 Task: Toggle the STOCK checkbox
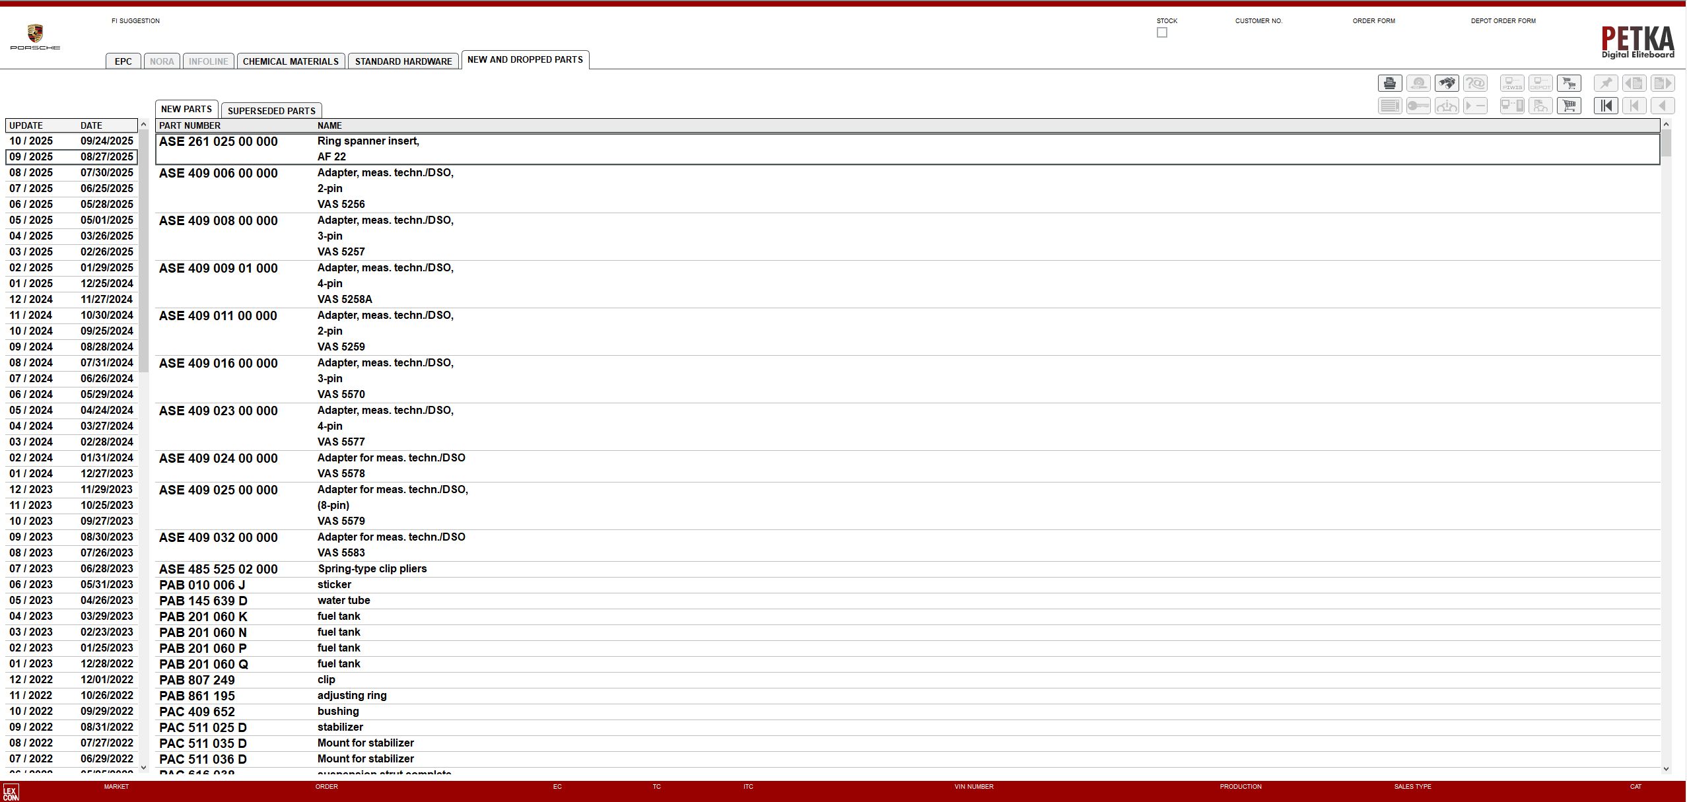(x=1162, y=32)
